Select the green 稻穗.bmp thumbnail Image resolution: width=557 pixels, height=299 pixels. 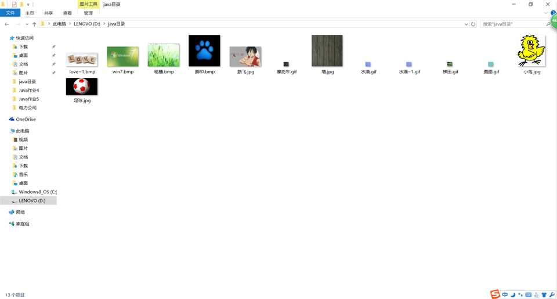tap(164, 55)
